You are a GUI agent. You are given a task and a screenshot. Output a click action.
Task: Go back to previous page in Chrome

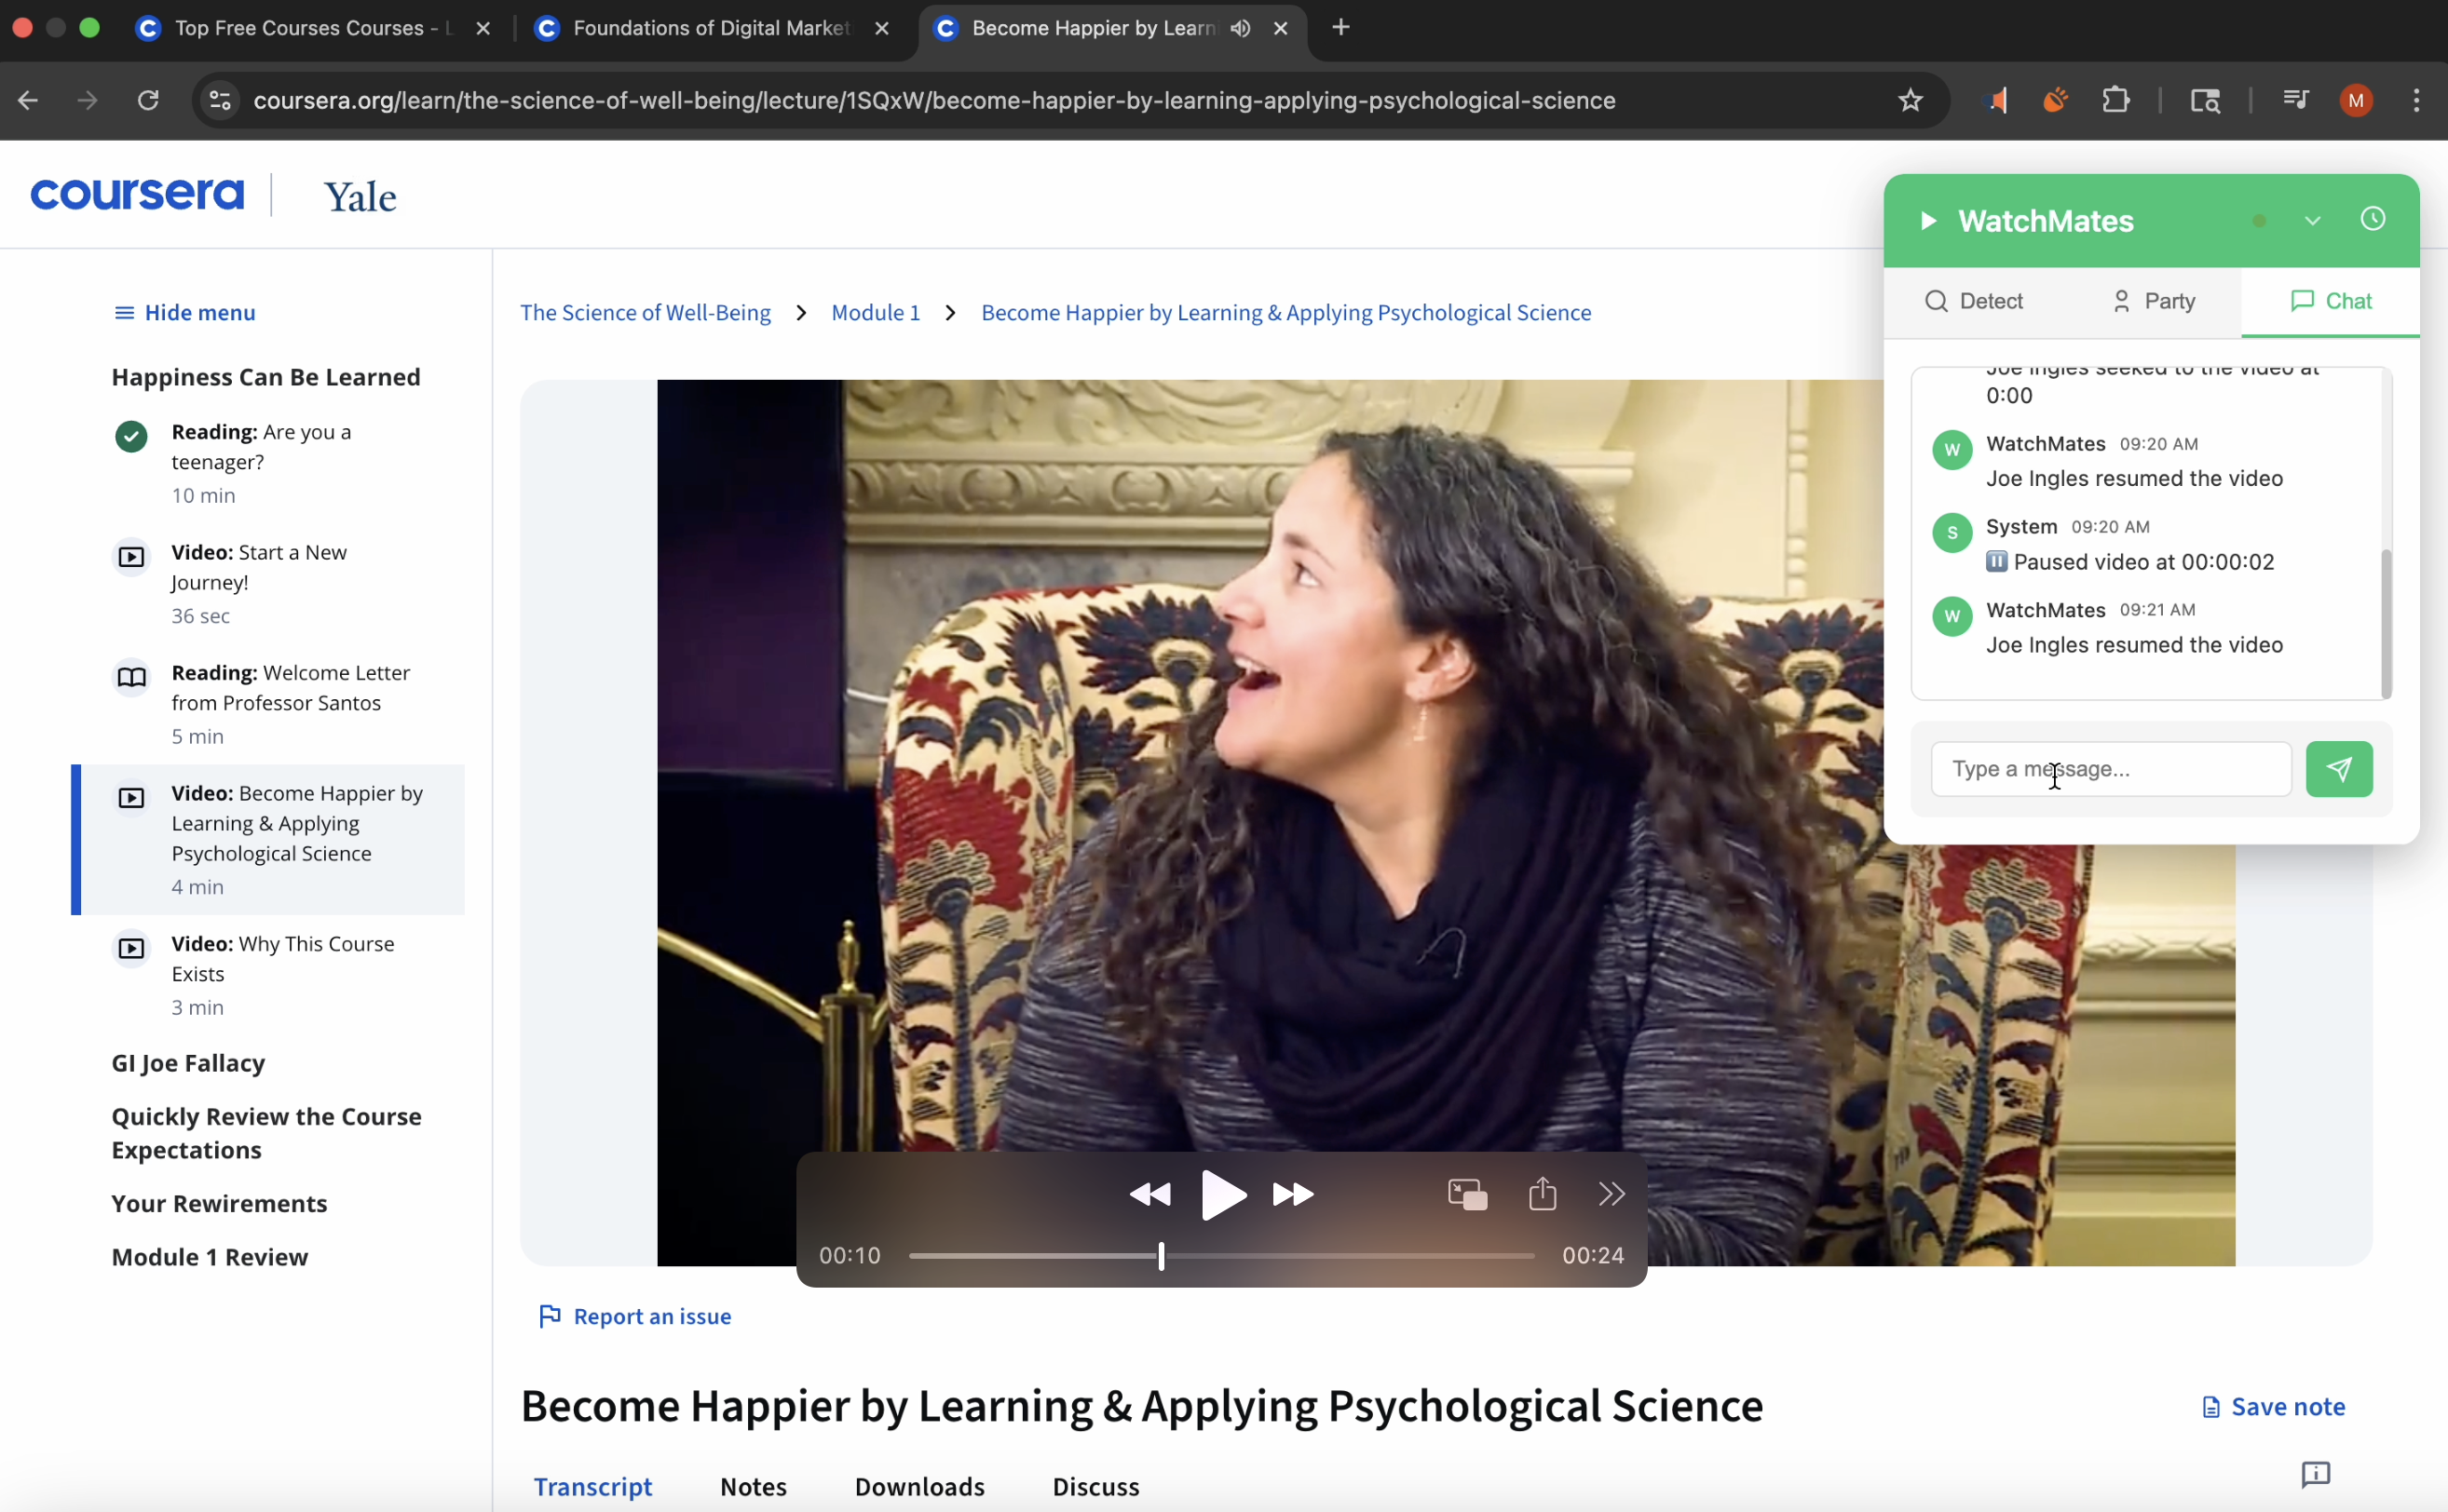click(x=28, y=100)
